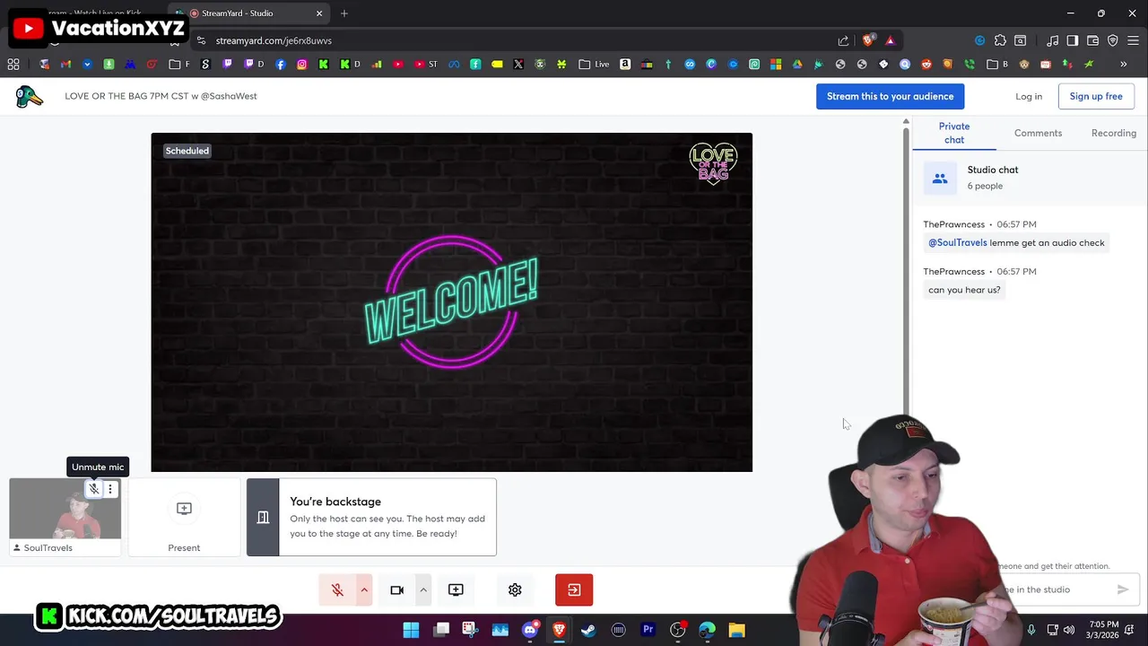This screenshot has width=1148, height=646.
Task: Open the apps grid icon in bookmarks bar
Action: [x=13, y=65]
